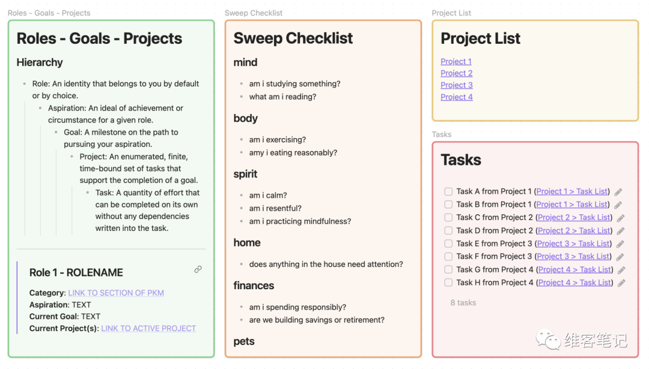Select the Project List card label above card
The image size is (649, 369).
click(451, 13)
